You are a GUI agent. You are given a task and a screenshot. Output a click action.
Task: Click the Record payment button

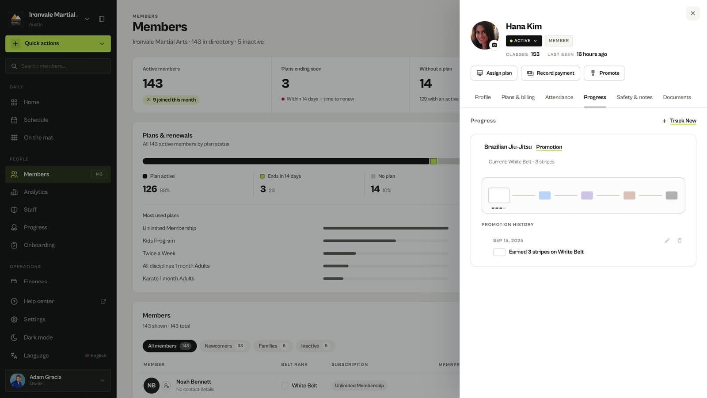coord(551,73)
